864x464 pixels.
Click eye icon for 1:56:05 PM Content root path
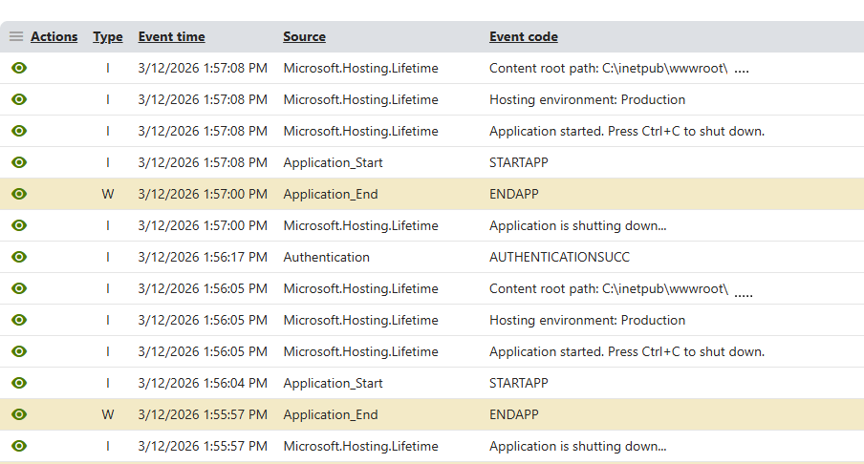pos(19,288)
